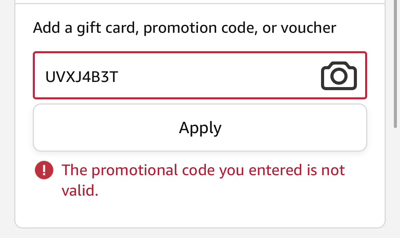
Task: Tap the camera icon to scan a code
Action: click(x=339, y=76)
